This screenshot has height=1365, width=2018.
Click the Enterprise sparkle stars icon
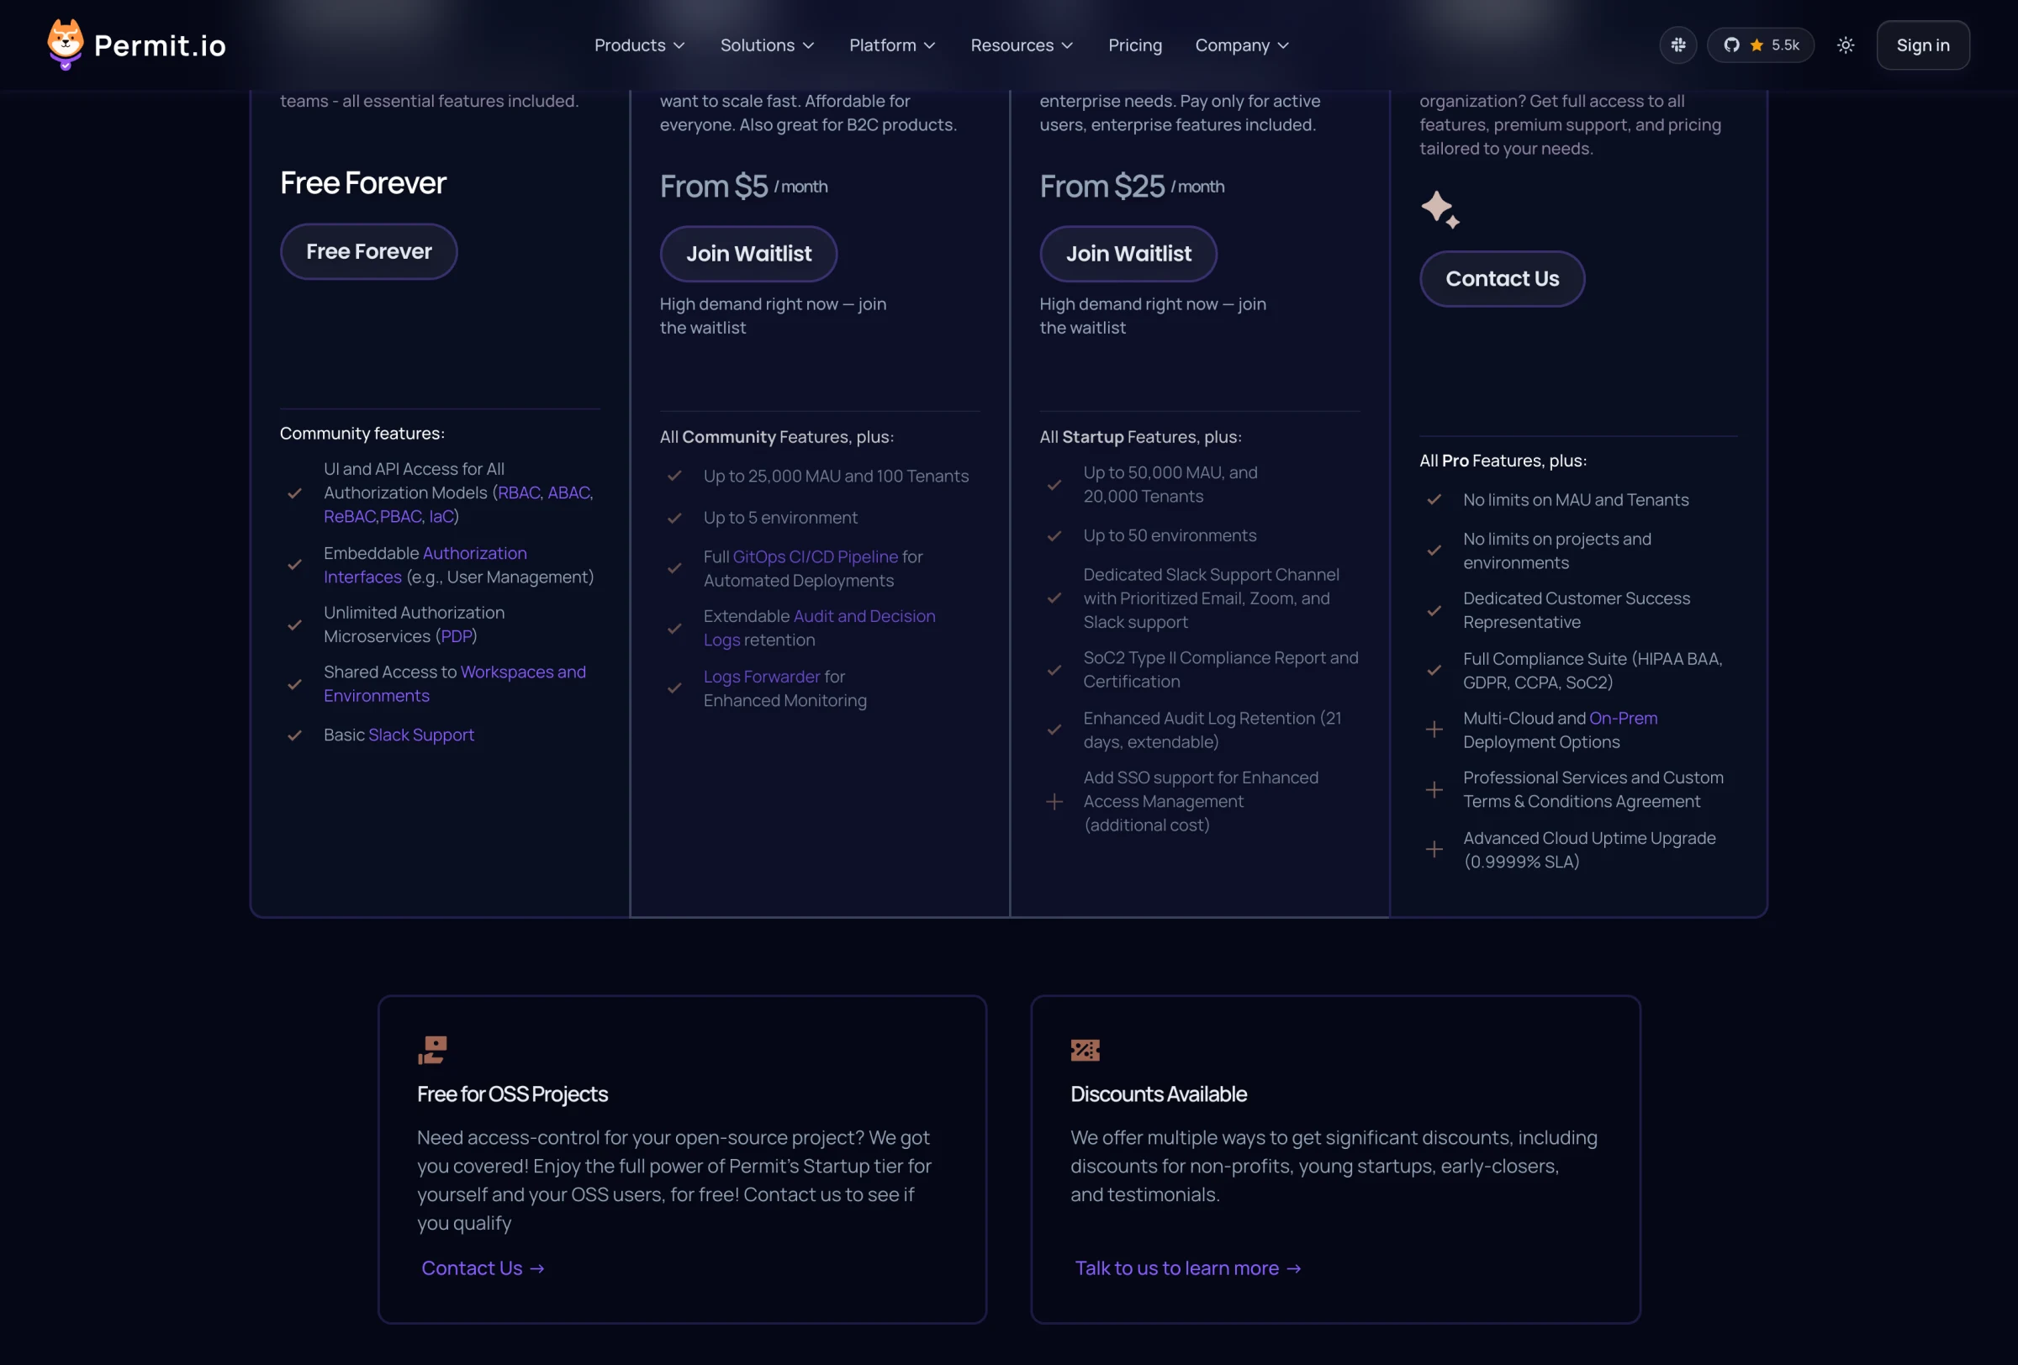[1440, 210]
